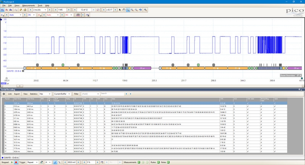
Task: Open Serial Decoding settings gear
Action: [x=4, y=94]
